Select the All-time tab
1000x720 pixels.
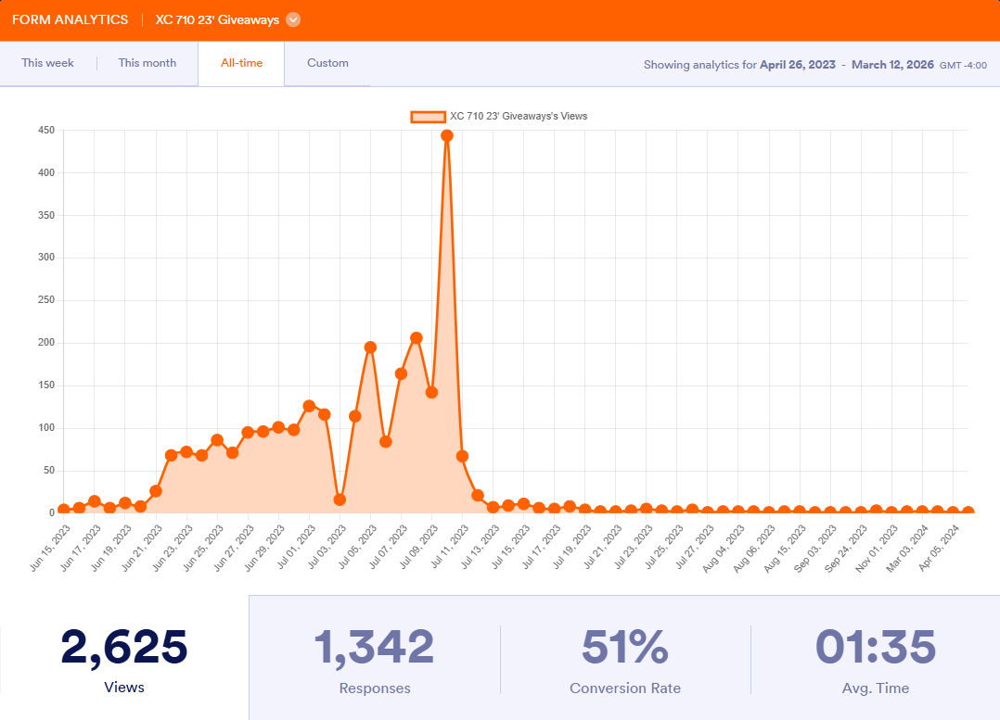(241, 63)
